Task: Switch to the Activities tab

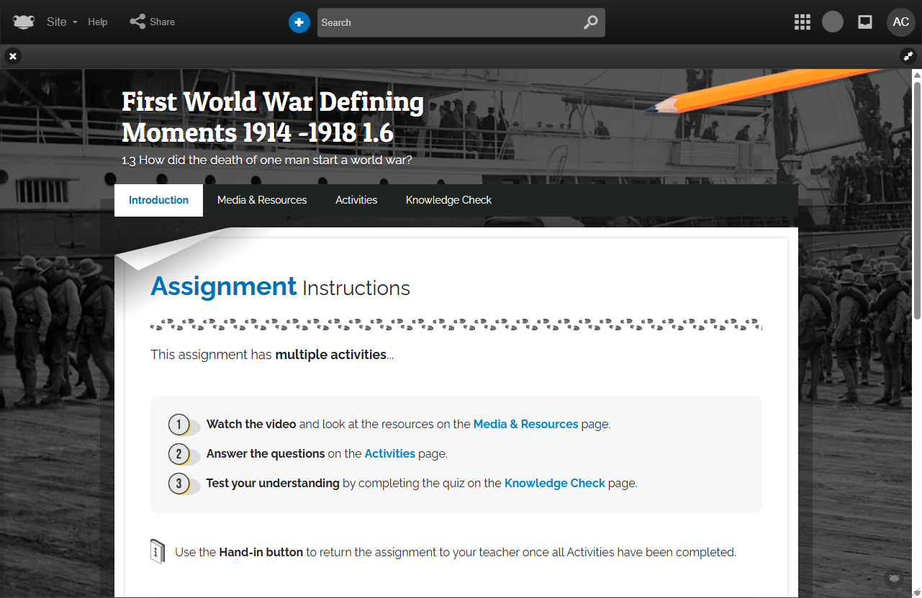Action: pyautogui.click(x=356, y=200)
